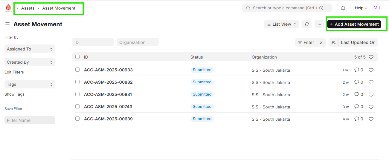389x164 pixels.
Task: Open the Created By dropdown
Action: pyautogui.click(x=30, y=62)
